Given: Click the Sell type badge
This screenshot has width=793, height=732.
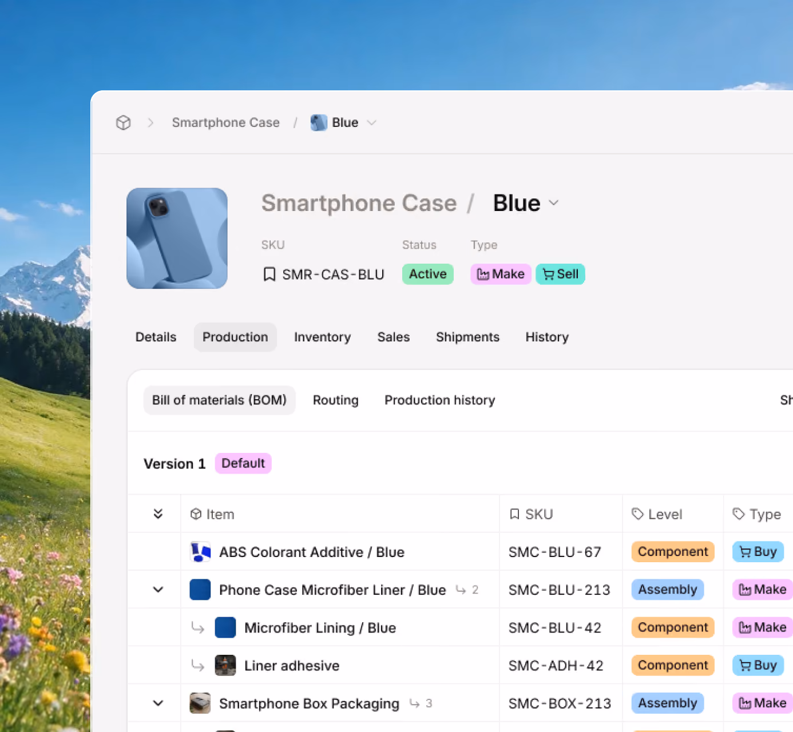Looking at the screenshot, I should pyautogui.click(x=561, y=274).
